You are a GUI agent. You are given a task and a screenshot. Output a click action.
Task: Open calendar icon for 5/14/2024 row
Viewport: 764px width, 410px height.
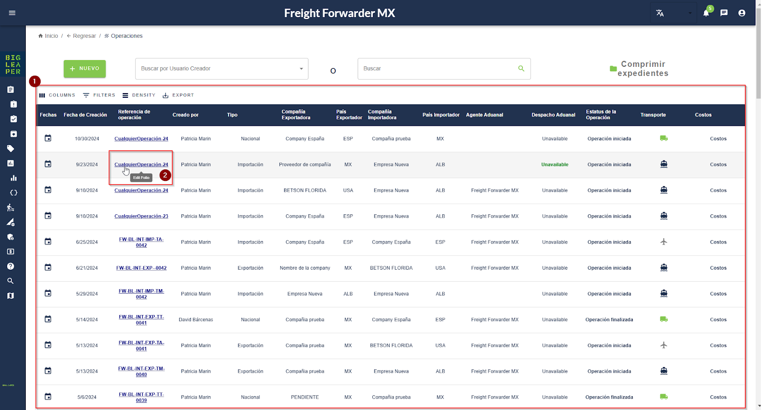[x=48, y=319]
